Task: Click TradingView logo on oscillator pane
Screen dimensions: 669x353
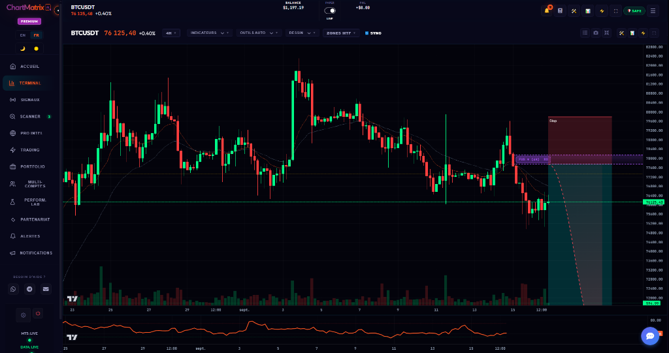Action: [73, 337]
